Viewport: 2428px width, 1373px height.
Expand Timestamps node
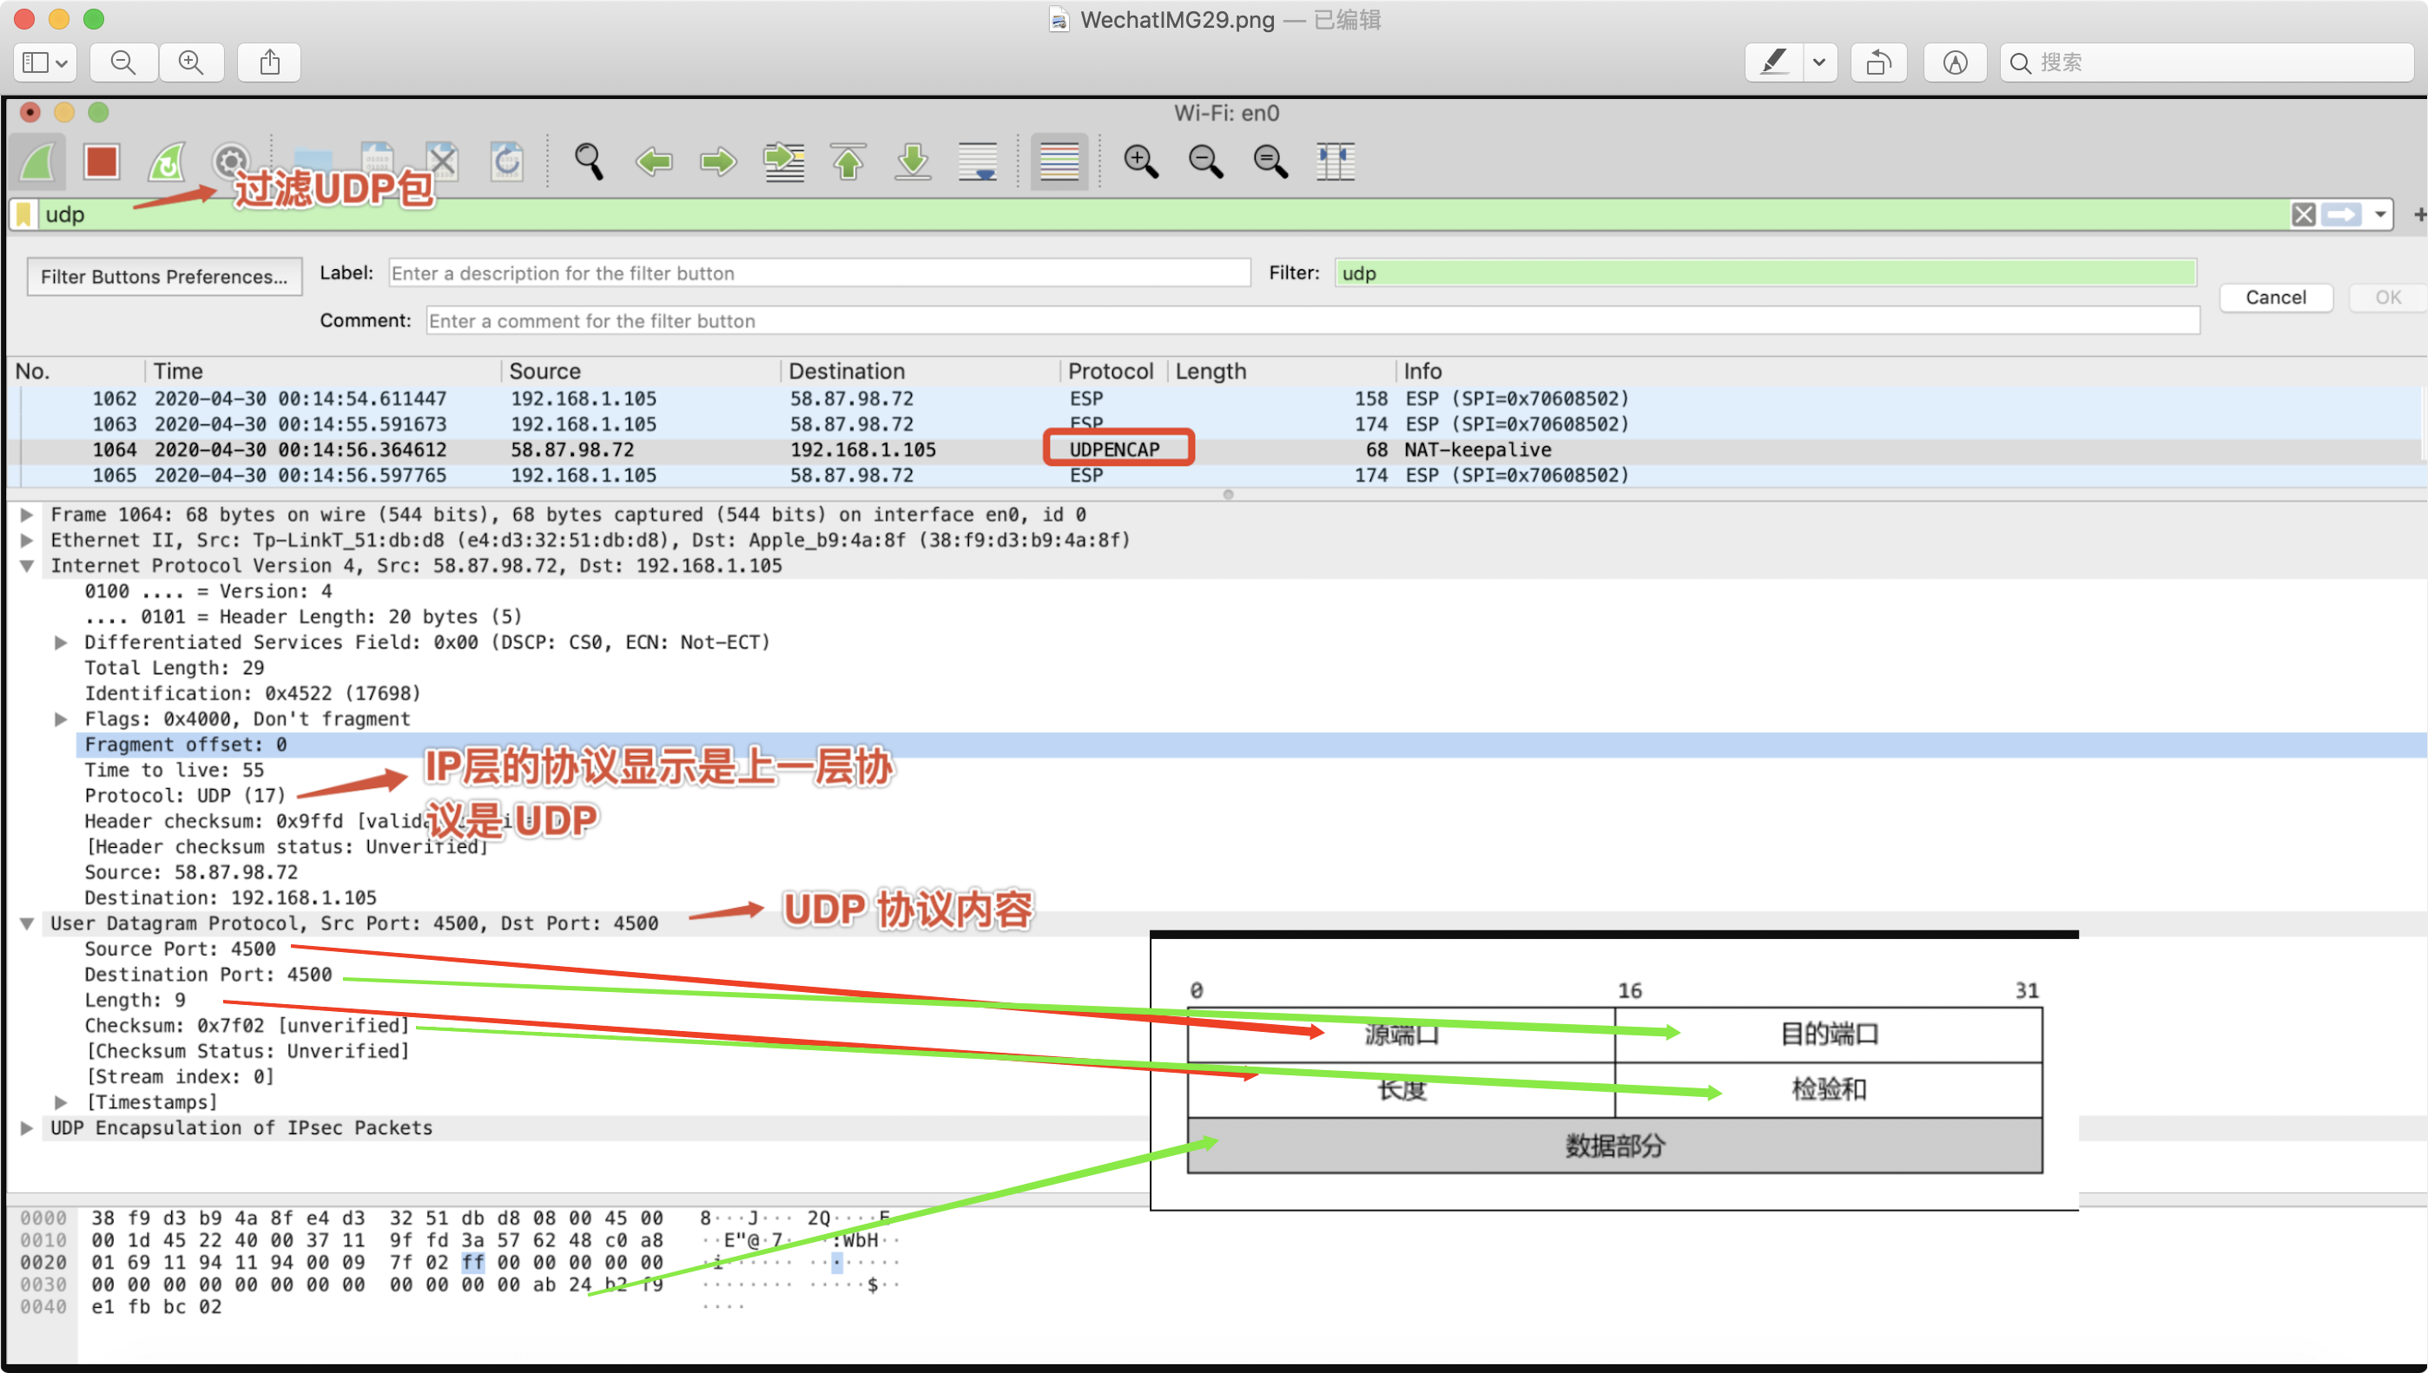62,1102
